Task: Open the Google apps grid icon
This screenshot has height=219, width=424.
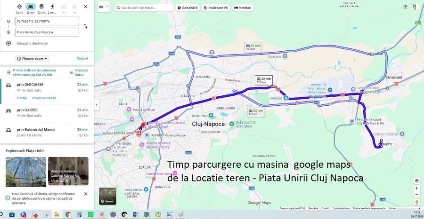Action: point(405,7)
